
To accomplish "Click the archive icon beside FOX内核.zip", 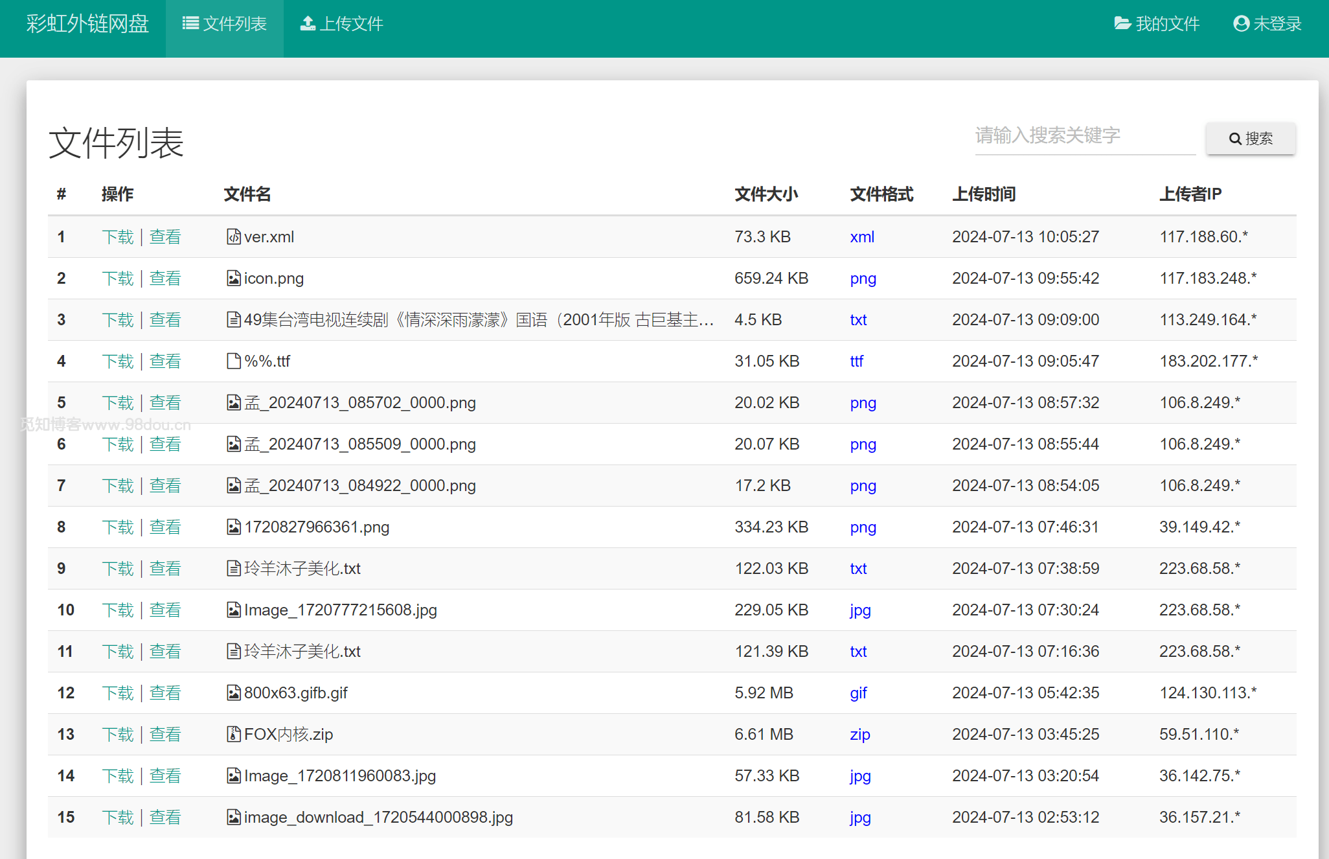I will point(234,735).
